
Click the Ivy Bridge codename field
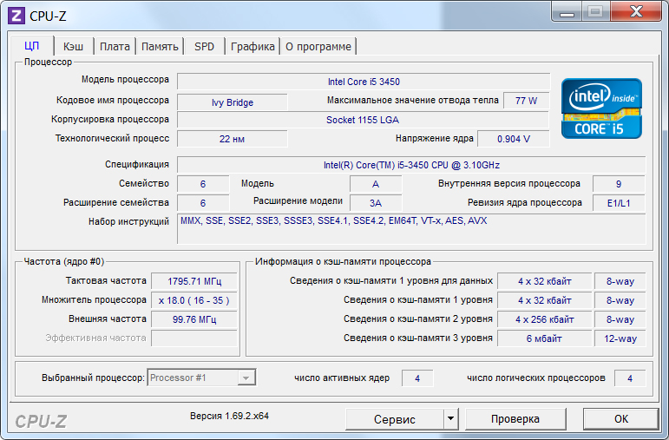[x=232, y=102]
